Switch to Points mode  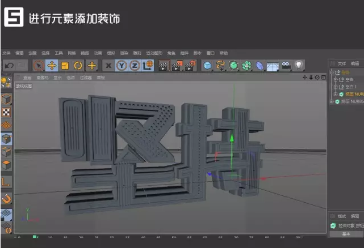click(6, 139)
